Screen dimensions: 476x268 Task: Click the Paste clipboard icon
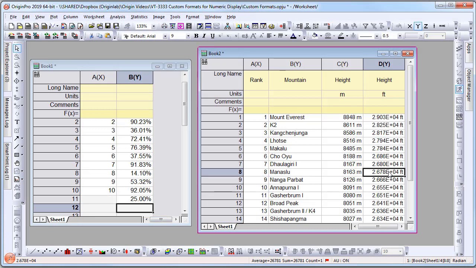coord(108,36)
